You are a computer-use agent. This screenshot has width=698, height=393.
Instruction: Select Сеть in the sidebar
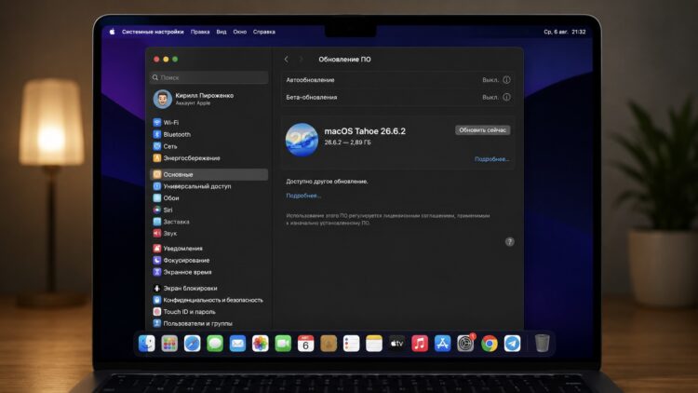[209, 146]
